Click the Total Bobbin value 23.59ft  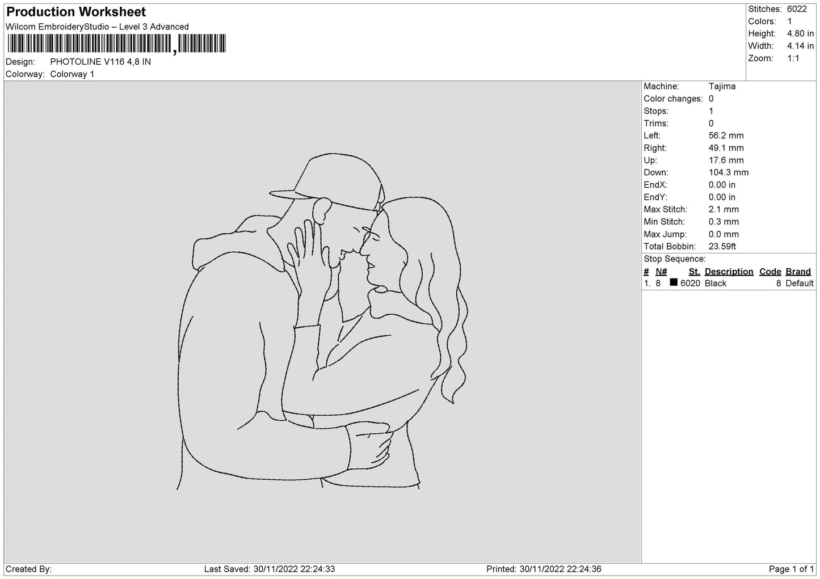pos(722,247)
